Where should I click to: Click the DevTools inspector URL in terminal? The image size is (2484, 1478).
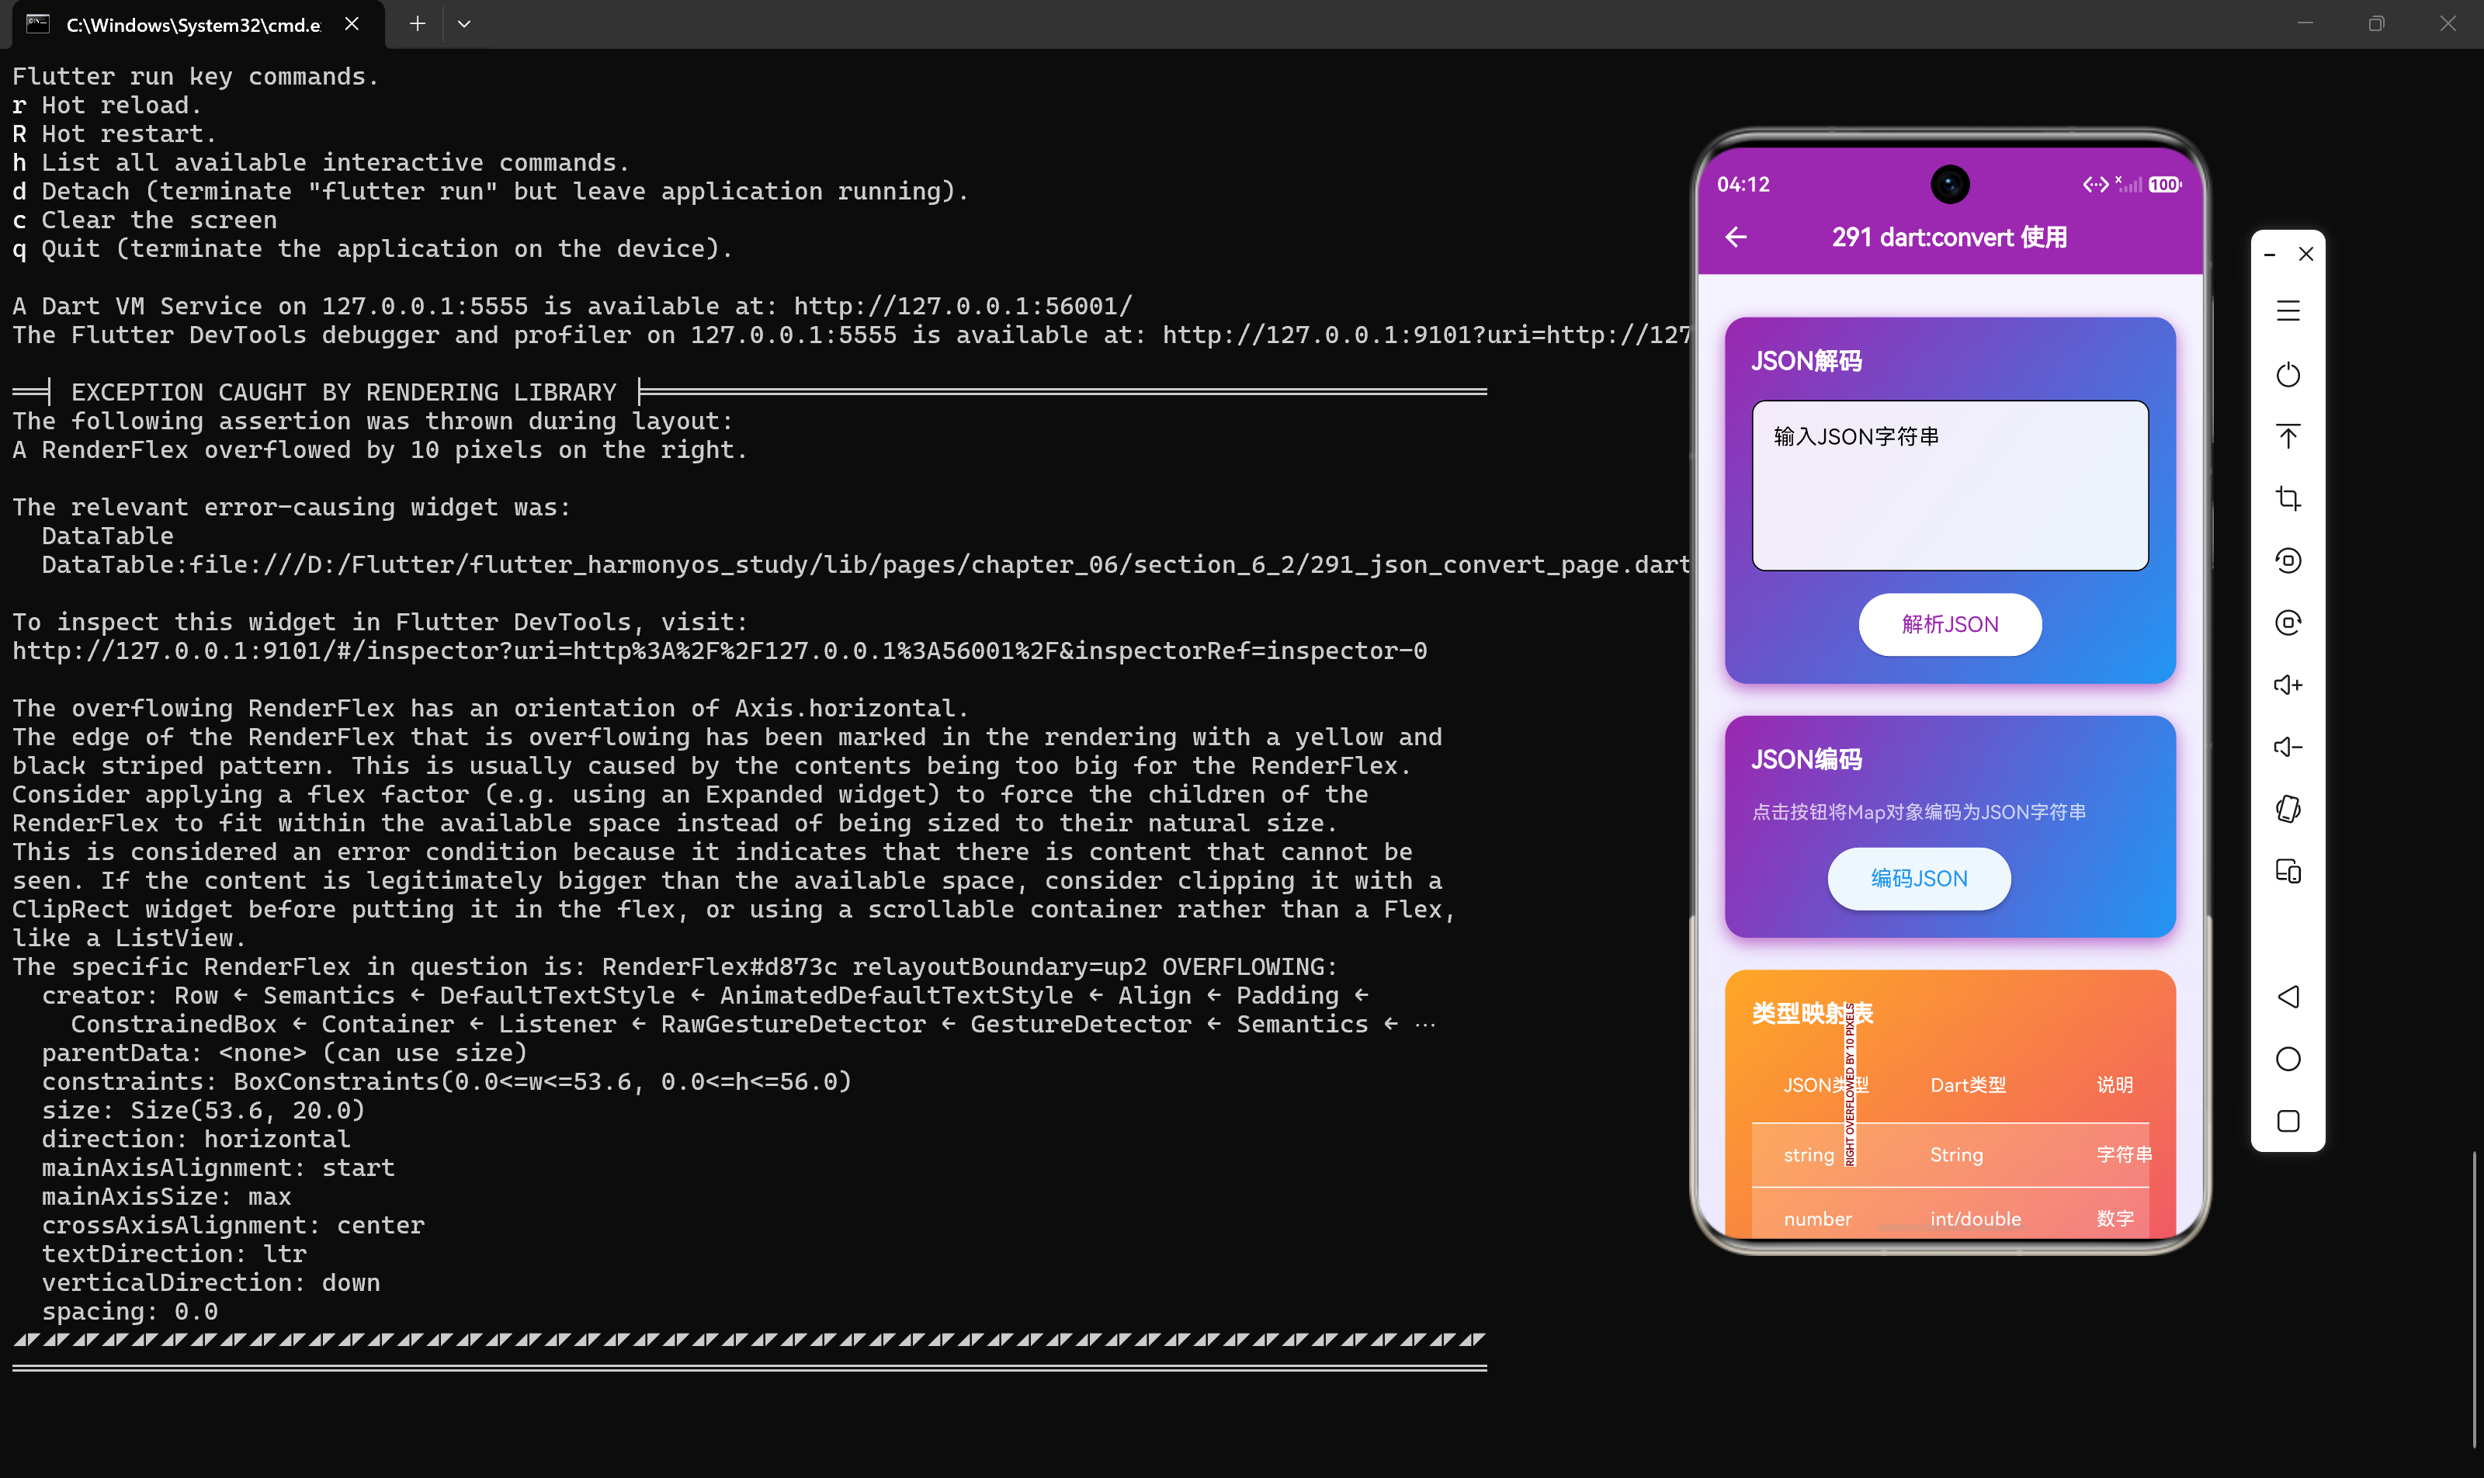click(x=719, y=651)
